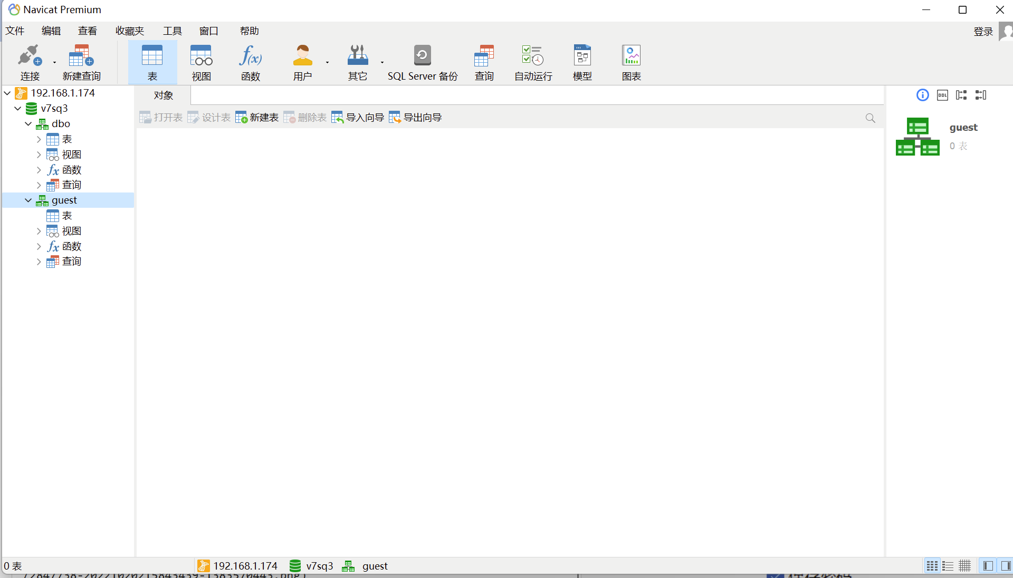The height and width of the screenshot is (578, 1013).
Task: Open the User button dropdown arrow
Action: click(x=328, y=62)
